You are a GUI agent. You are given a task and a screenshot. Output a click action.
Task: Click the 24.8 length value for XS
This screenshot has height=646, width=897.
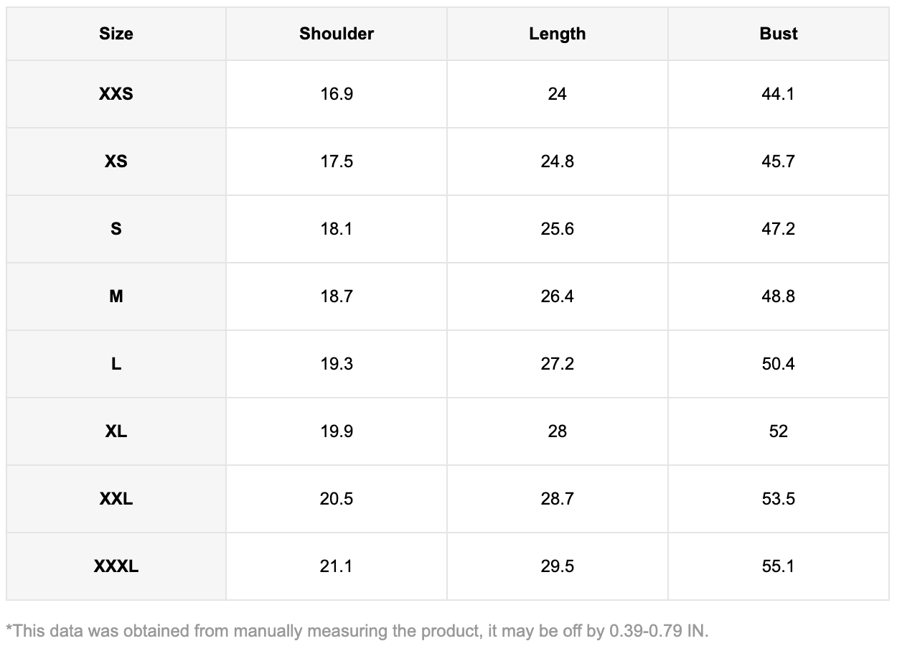coord(558,161)
